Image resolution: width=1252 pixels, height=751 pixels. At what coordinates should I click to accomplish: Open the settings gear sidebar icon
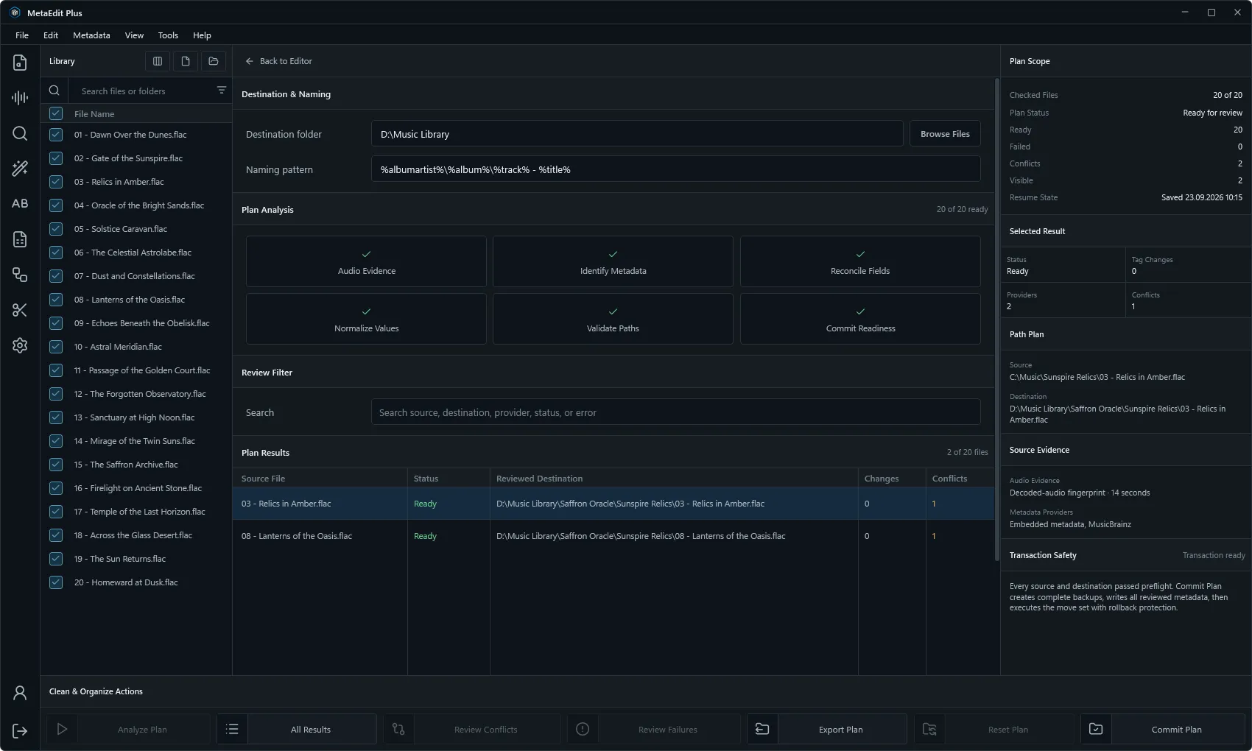coord(20,345)
